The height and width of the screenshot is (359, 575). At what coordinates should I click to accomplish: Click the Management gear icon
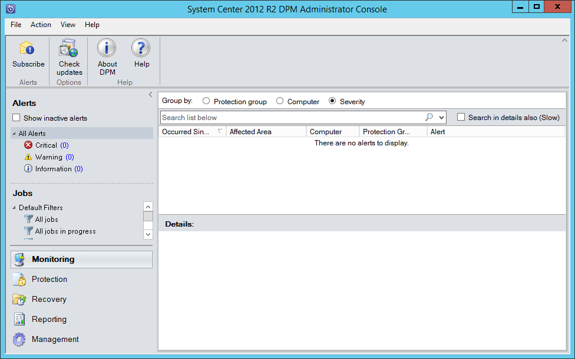pyautogui.click(x=19, y=339)
